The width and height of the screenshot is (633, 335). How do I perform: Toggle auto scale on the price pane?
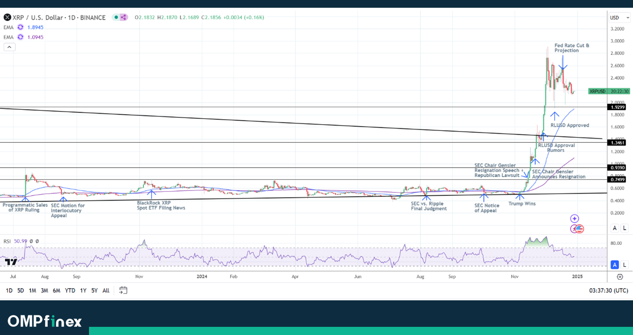tap(615, 228)
